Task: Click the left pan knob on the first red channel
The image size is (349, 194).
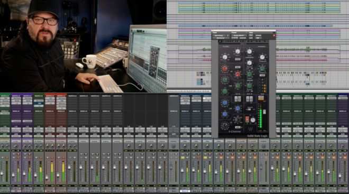Action: point(47,146)
